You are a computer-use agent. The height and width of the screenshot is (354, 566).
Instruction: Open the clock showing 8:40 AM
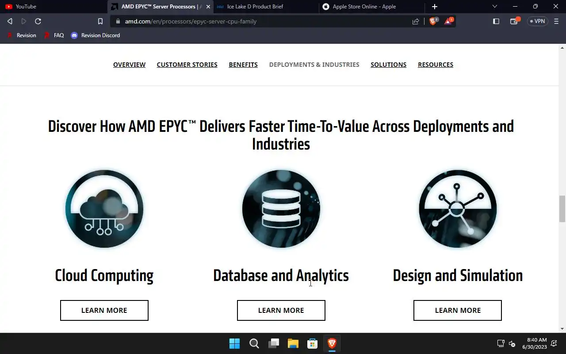[x=535, y=343]
